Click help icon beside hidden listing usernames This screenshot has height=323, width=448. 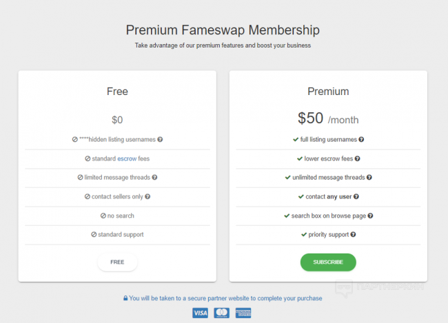(160, 139)
